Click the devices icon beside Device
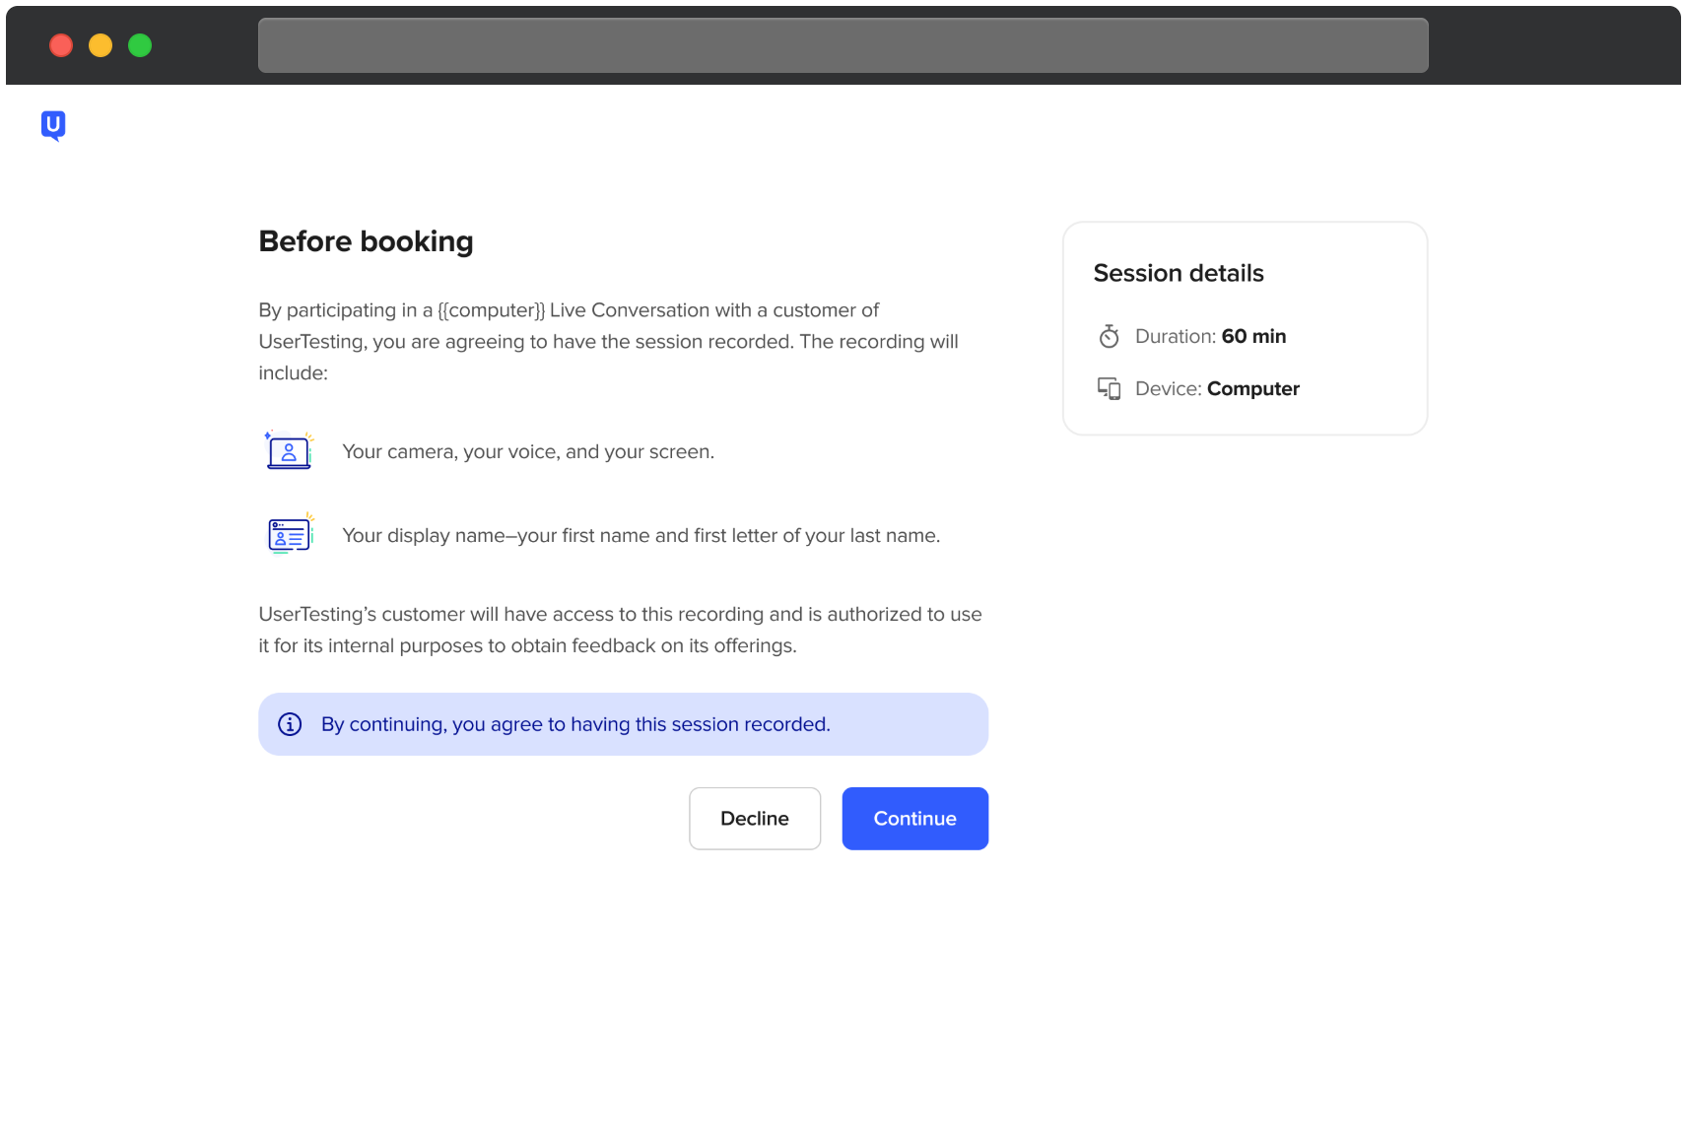 [1109, 388]
